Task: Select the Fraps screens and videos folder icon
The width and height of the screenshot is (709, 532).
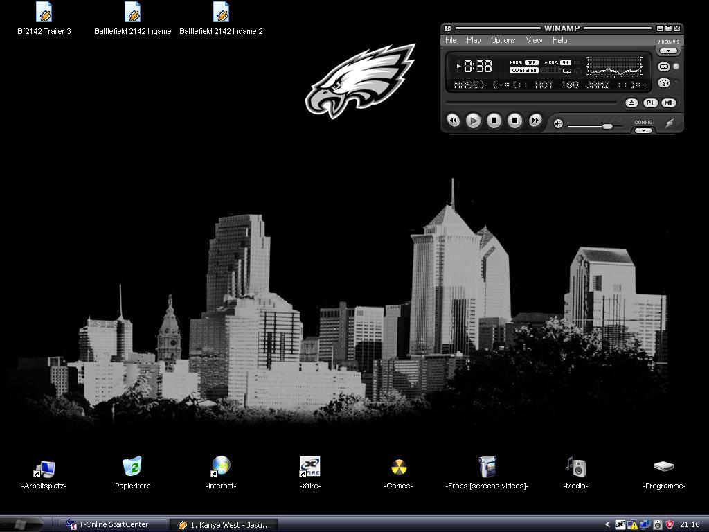Action: (487, 468)
